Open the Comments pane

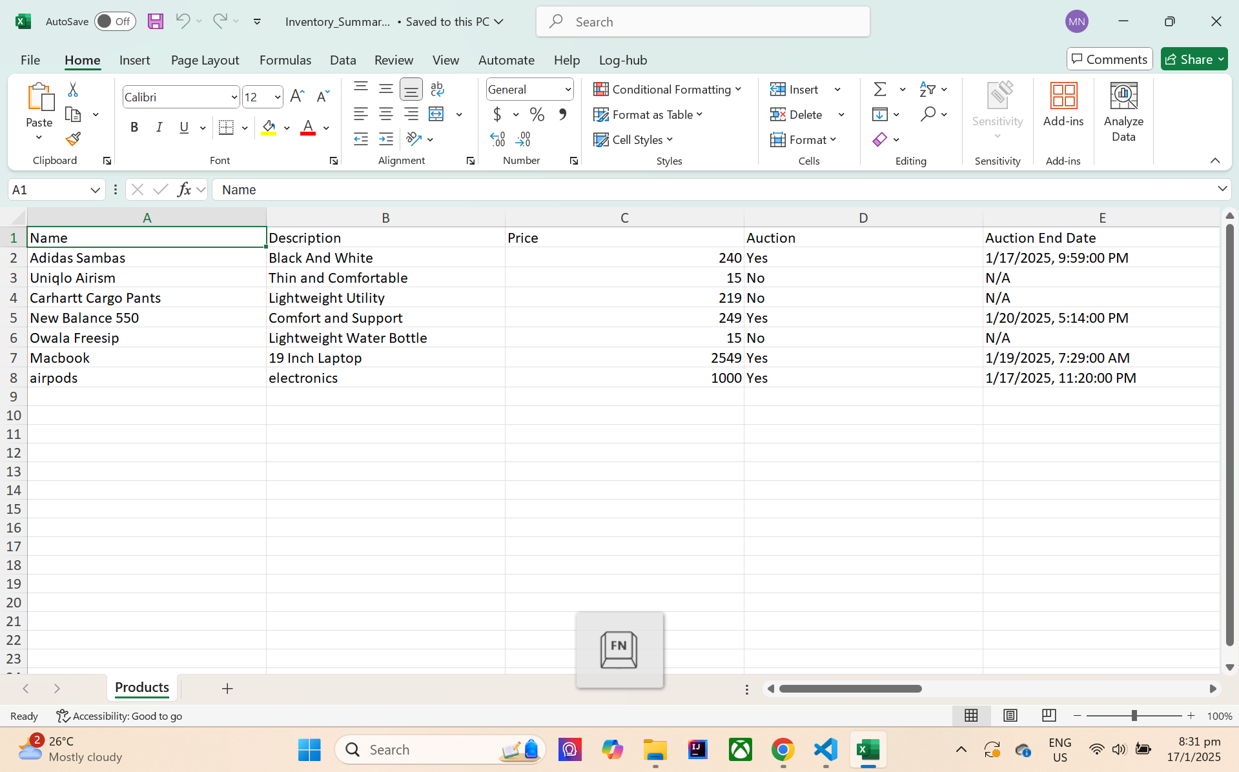(1109, 59)
